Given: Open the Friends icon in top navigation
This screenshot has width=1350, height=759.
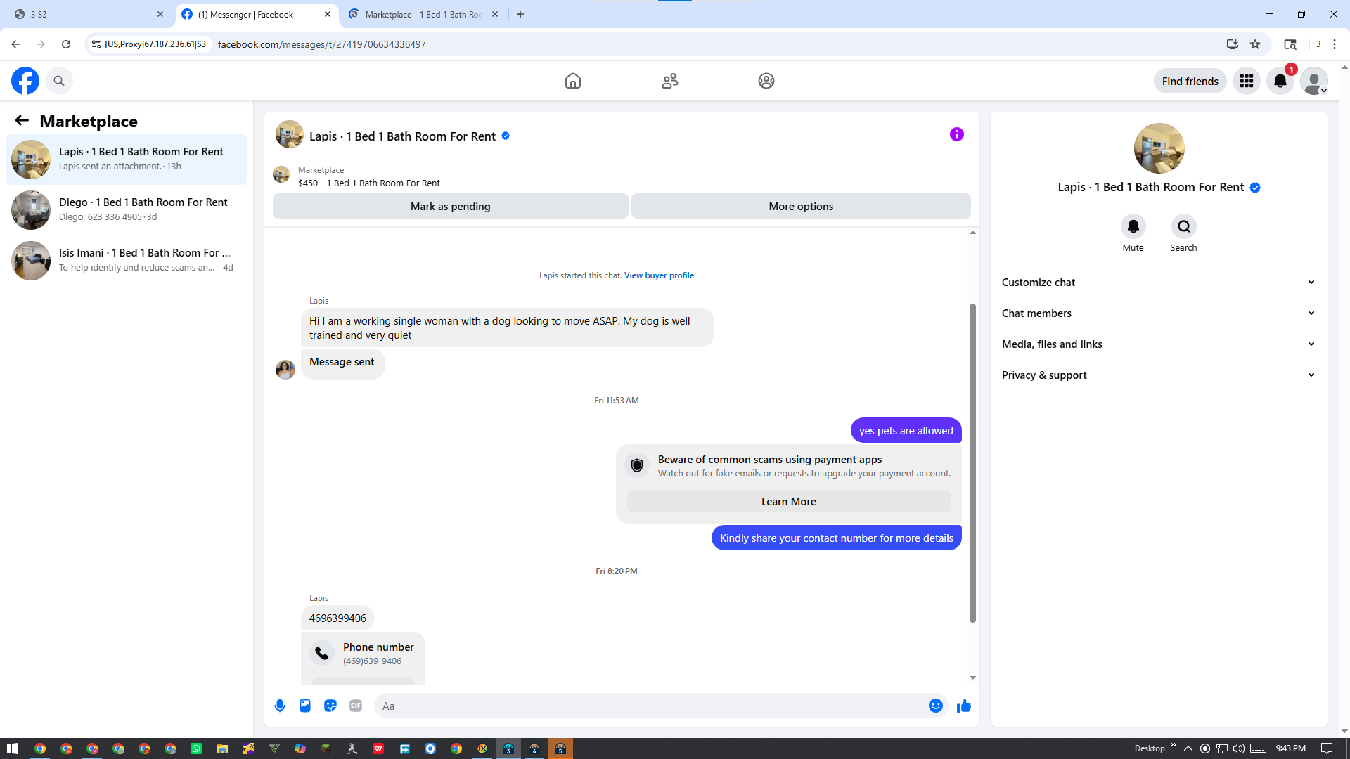Looking at the screenshot, I should [x=670, y=81].
